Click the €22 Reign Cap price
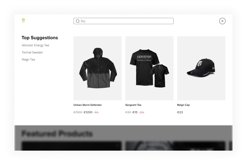This screenshot has width=247, height=165. [180, 112]
